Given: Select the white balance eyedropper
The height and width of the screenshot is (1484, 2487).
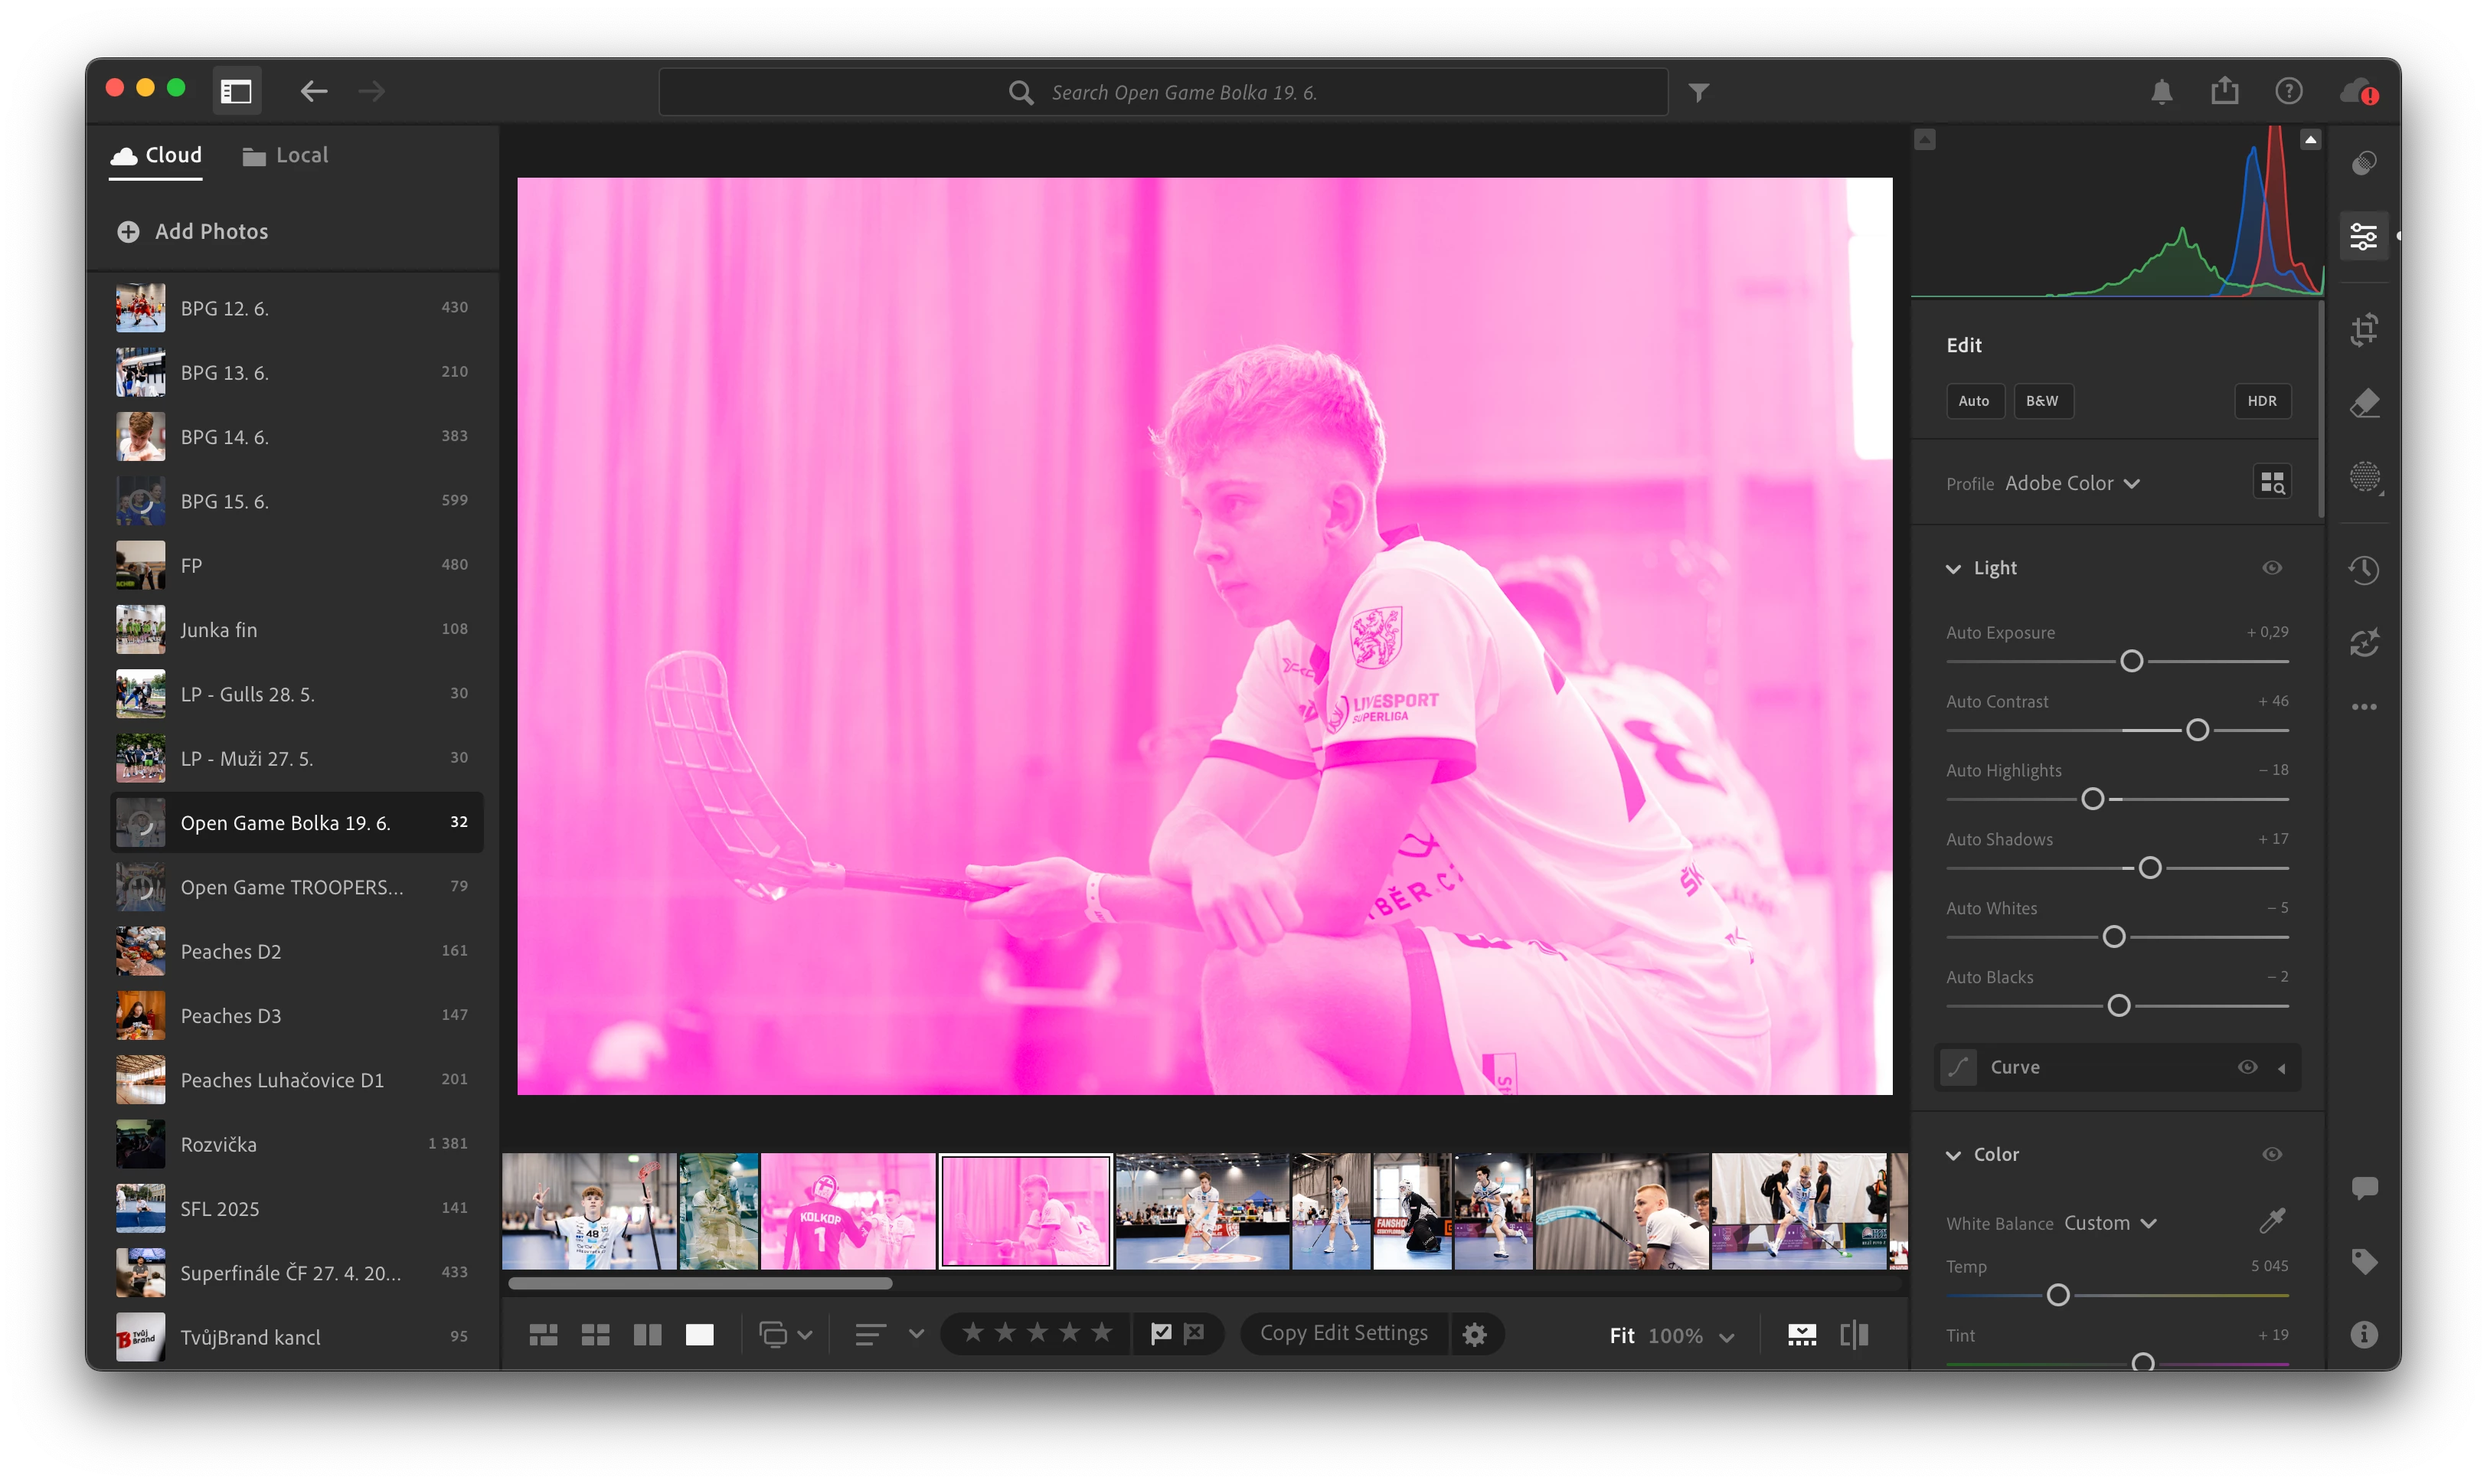Looking at the screenshot, I should tap(2272, 1221).
